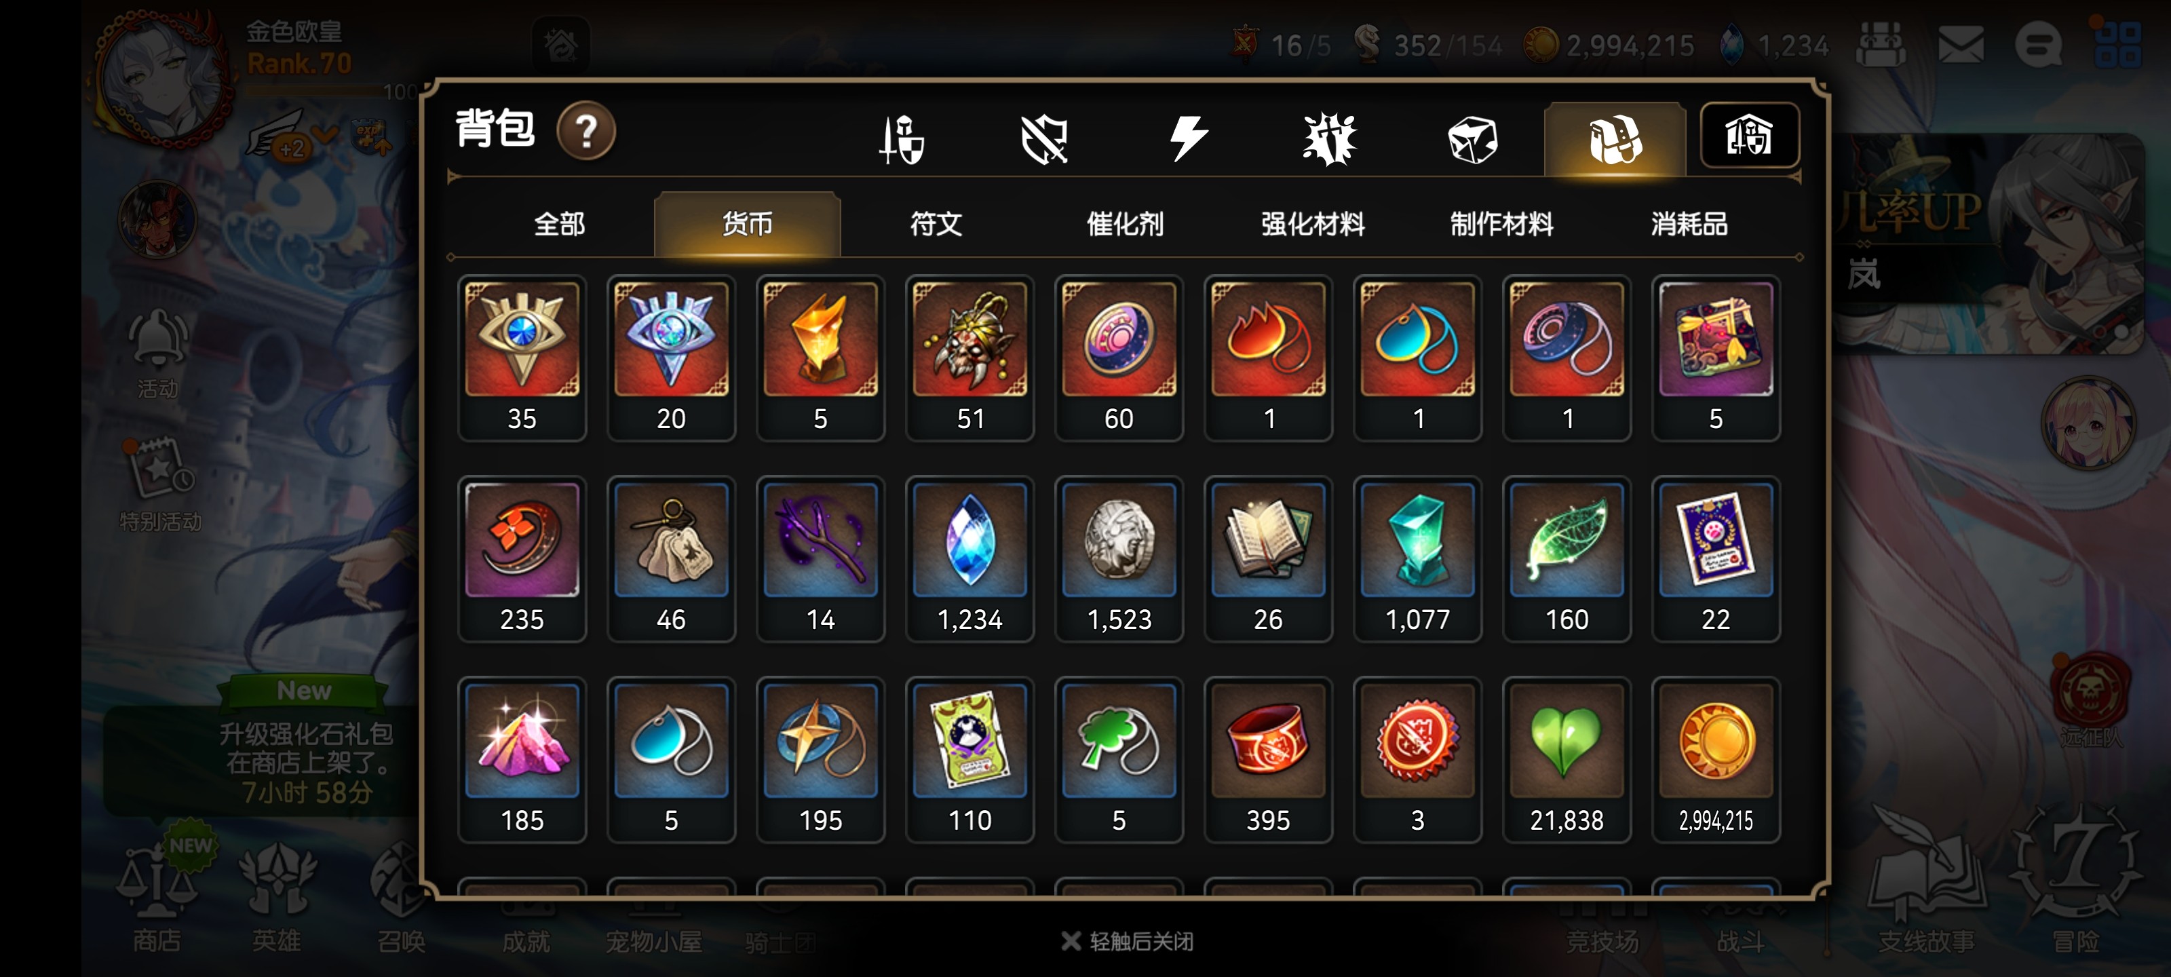Select the highlighted backpack category icon
The image size is (2171, 977).
coord(1614,140)
